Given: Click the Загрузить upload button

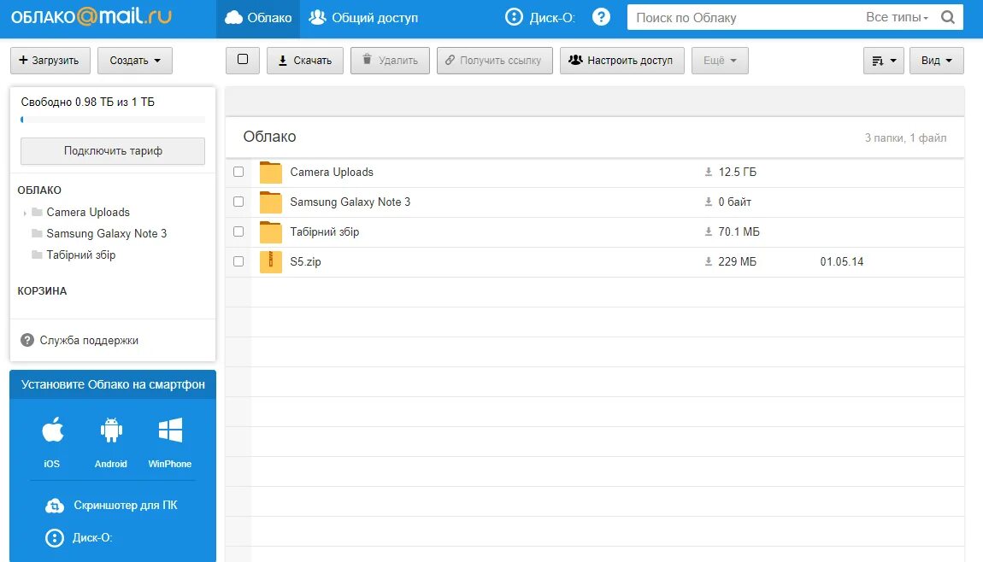Looking at the screenshot, I should [50, 60].
